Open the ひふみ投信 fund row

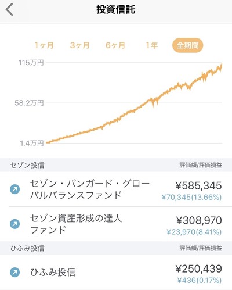[116, 272]
